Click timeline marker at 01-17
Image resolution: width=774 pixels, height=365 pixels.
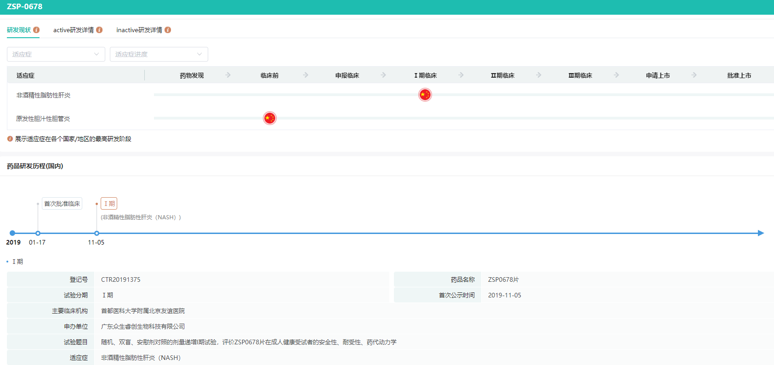coord(38,233)
